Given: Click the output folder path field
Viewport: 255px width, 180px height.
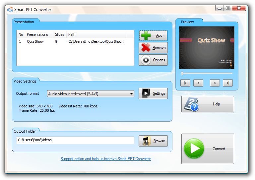Looking at the screenshot, I should point(75,140).
